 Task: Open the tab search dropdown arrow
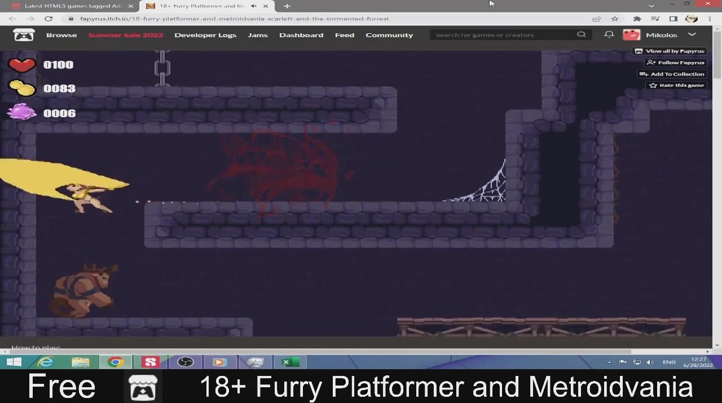tap(651, 6)
